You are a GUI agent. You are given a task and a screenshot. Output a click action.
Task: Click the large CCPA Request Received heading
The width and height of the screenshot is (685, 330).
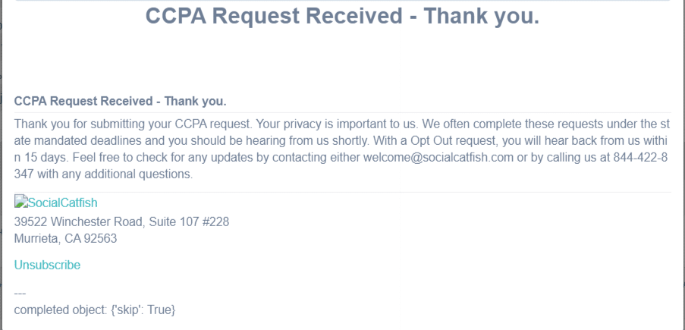coord(342,16)
